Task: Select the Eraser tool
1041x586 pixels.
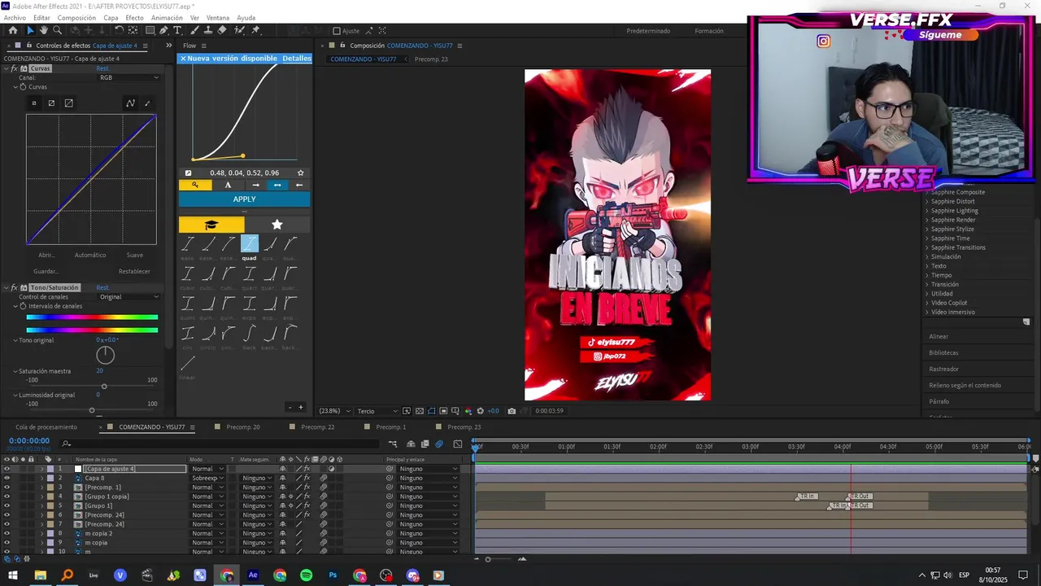Action: click(223, 31)
